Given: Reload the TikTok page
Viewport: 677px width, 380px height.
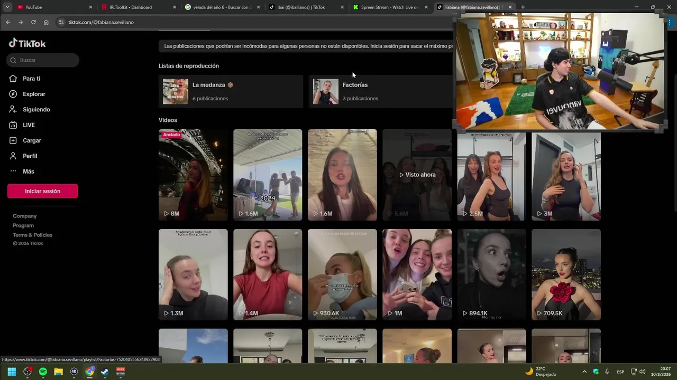Looking at the screenshot, I should (x=33, y=22).
